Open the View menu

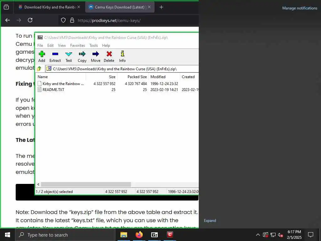[62, 46]
